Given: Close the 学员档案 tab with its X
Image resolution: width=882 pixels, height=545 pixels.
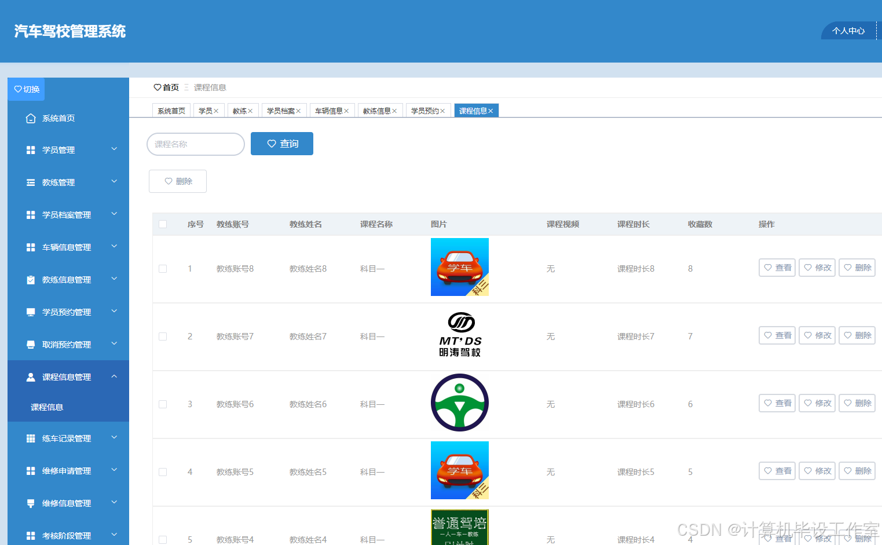Looking at the screenshot, I should pyautogui.click(x=298, y=111).
